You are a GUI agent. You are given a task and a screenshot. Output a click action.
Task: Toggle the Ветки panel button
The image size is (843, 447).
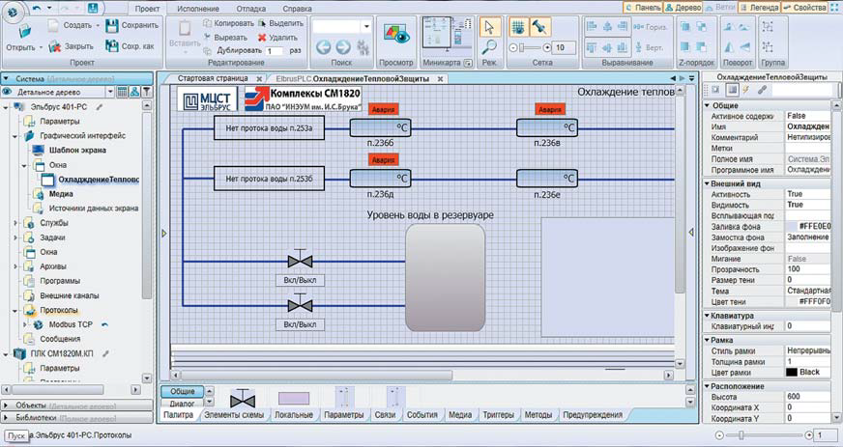721,8
